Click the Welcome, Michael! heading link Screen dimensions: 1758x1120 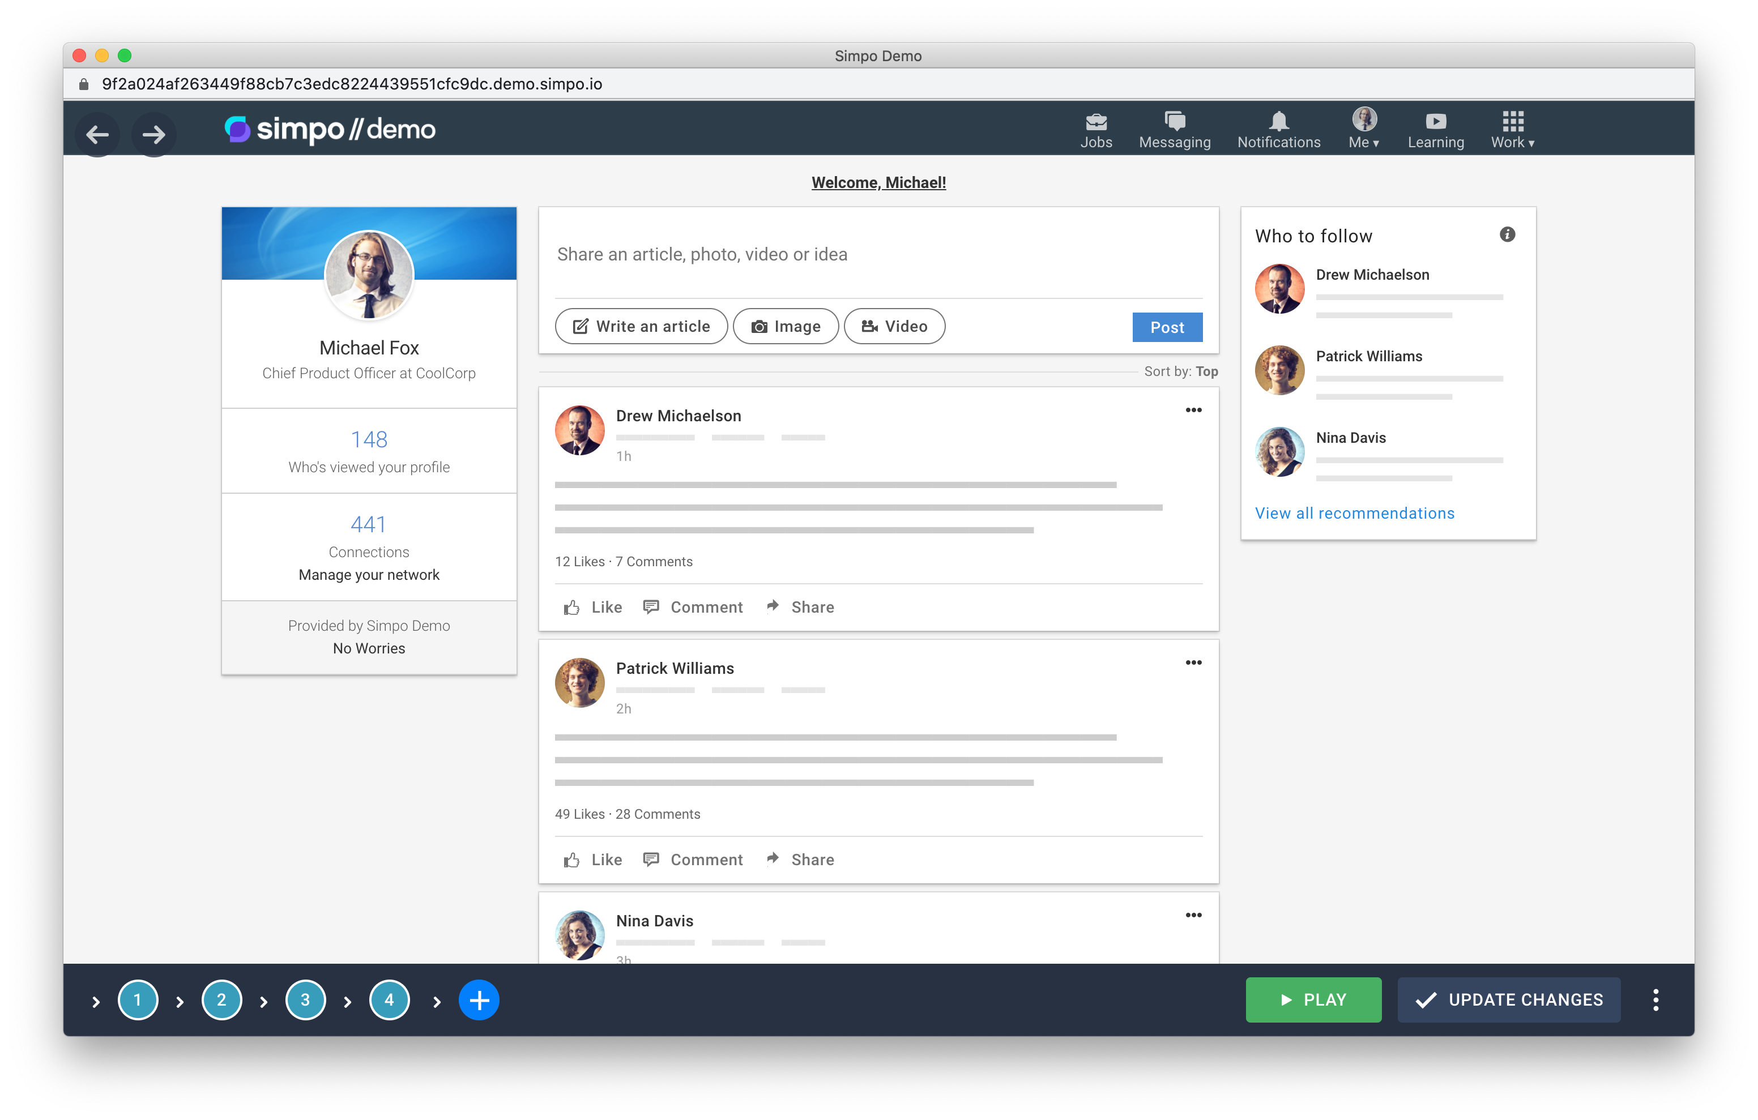click(x=878, y=182)
